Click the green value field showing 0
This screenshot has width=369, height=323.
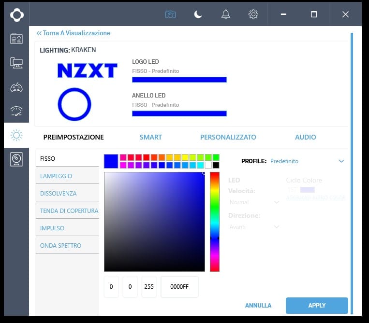click(130, 287)
